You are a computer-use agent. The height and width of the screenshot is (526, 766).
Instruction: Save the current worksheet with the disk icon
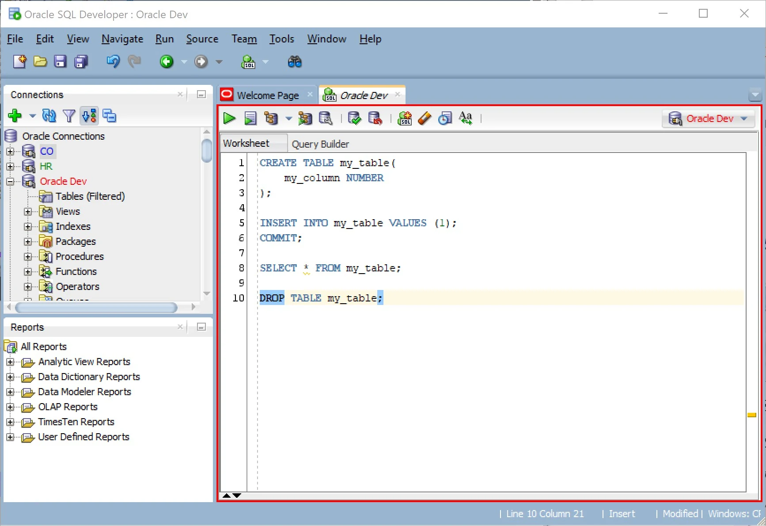[x=60, y=61]
